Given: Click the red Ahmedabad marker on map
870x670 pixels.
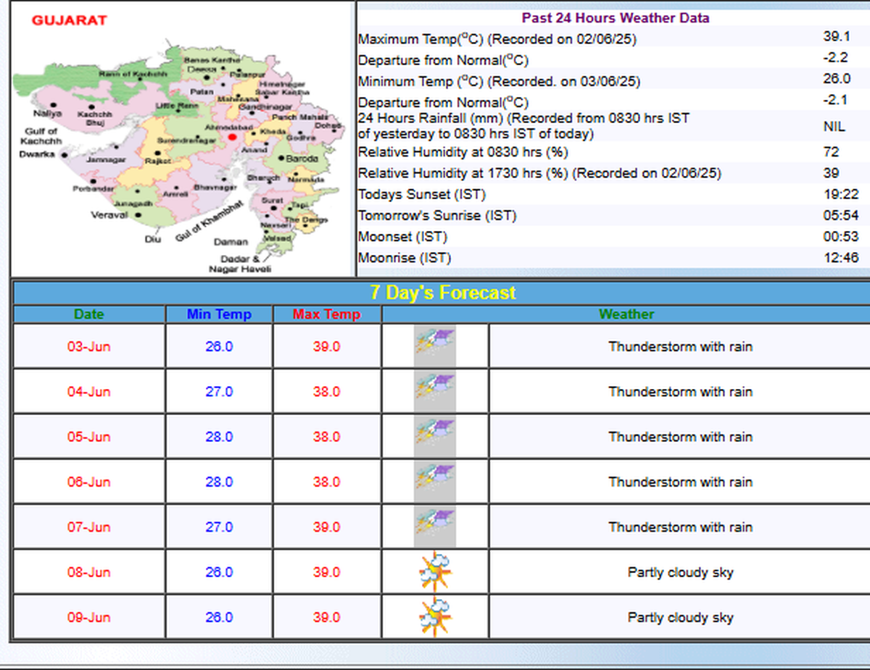Looking at the screenshot, I should (x=232, y=136).
